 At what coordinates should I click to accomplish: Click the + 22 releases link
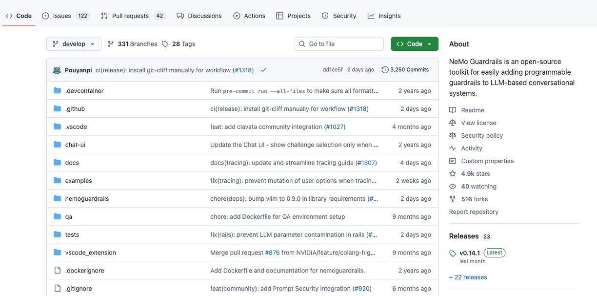point(468,277)
